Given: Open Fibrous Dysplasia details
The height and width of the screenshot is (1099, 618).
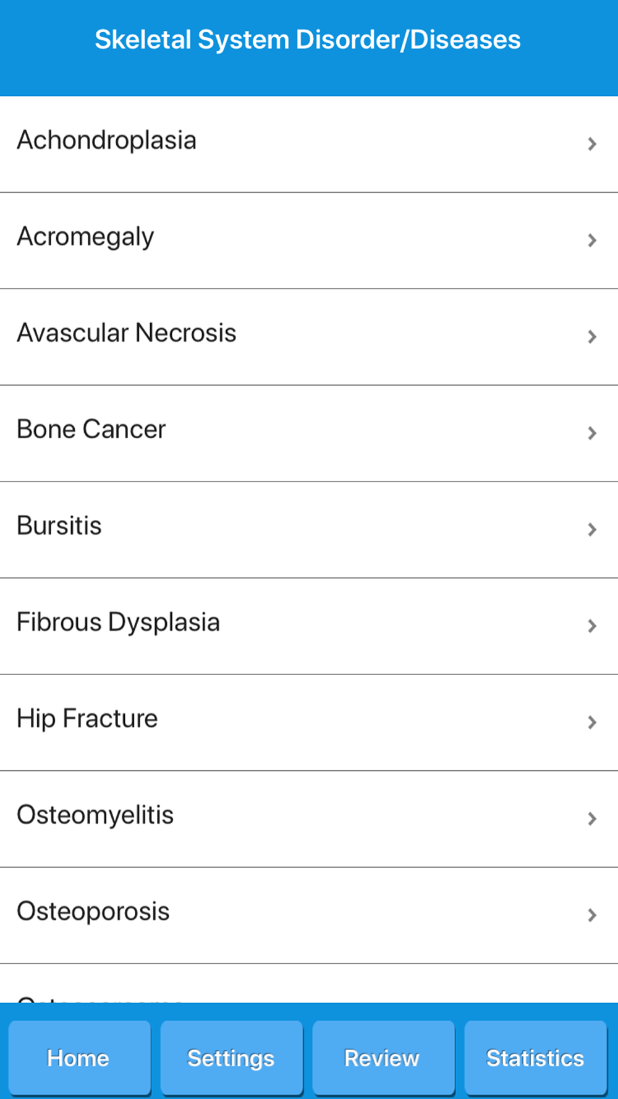Looking at the screenshot, I should [x=118, y=623].
